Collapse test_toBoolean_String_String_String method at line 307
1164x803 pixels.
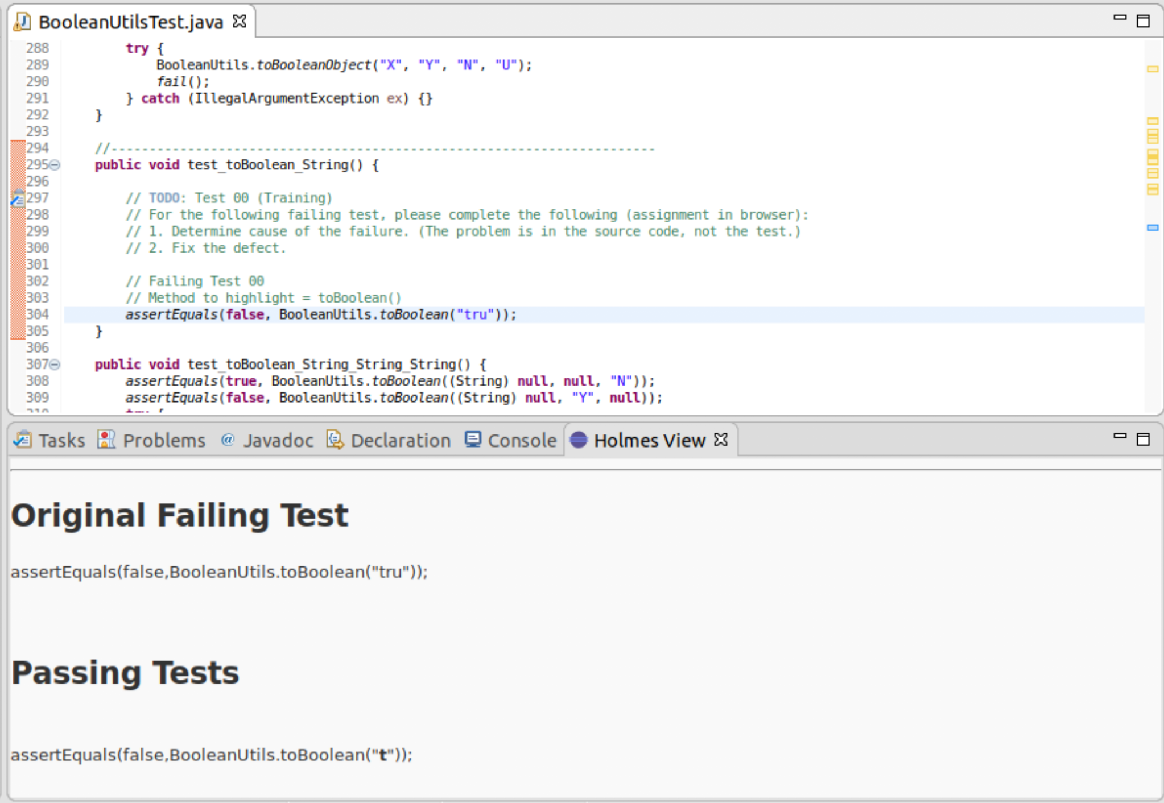55,365
